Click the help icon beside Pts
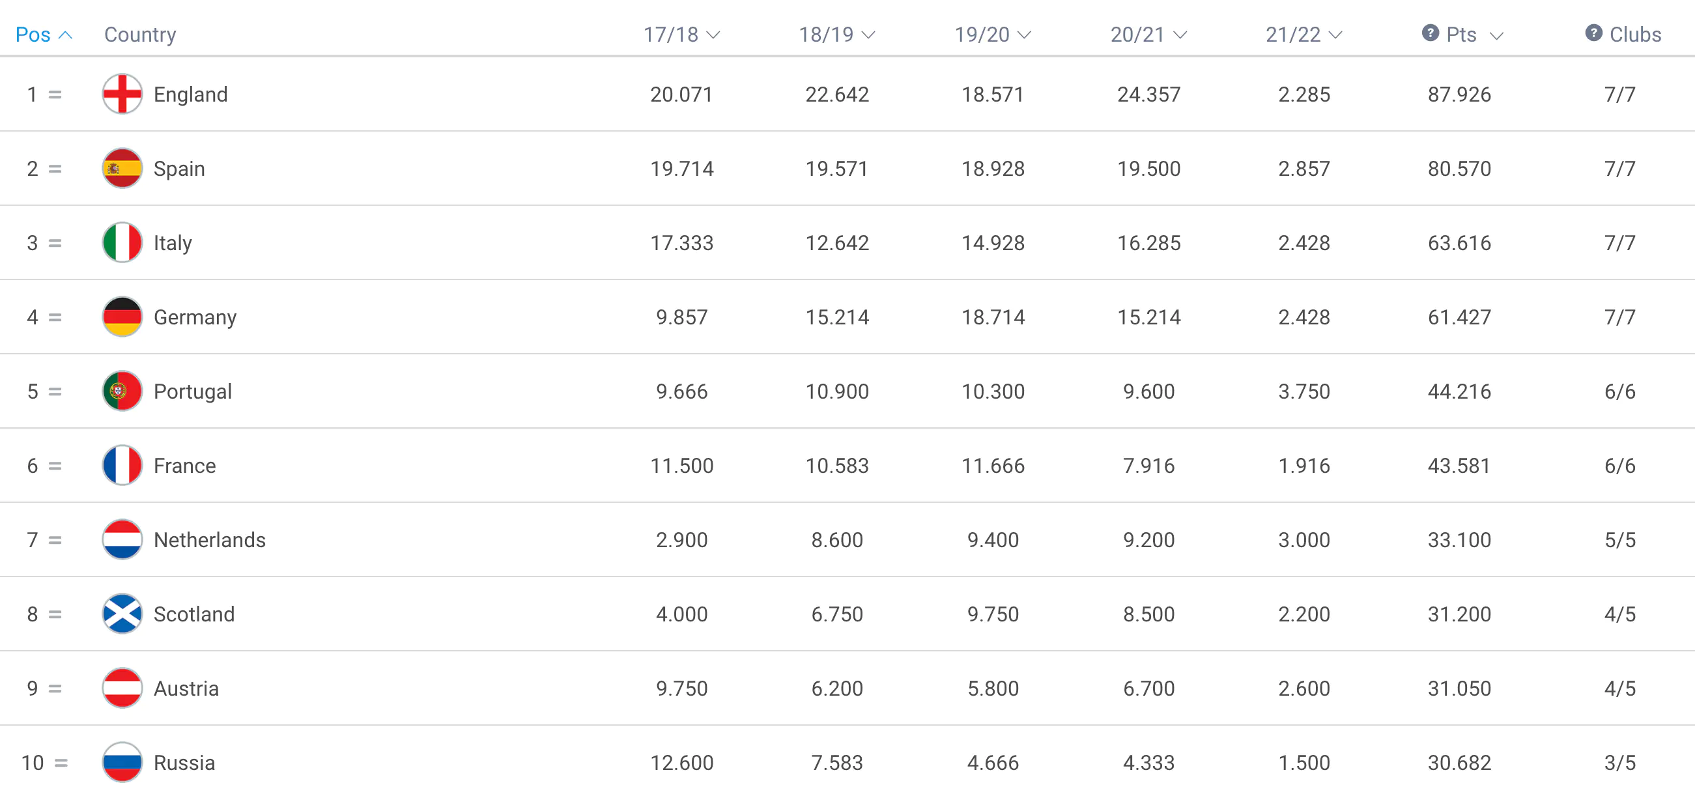 pos(1430,33)
